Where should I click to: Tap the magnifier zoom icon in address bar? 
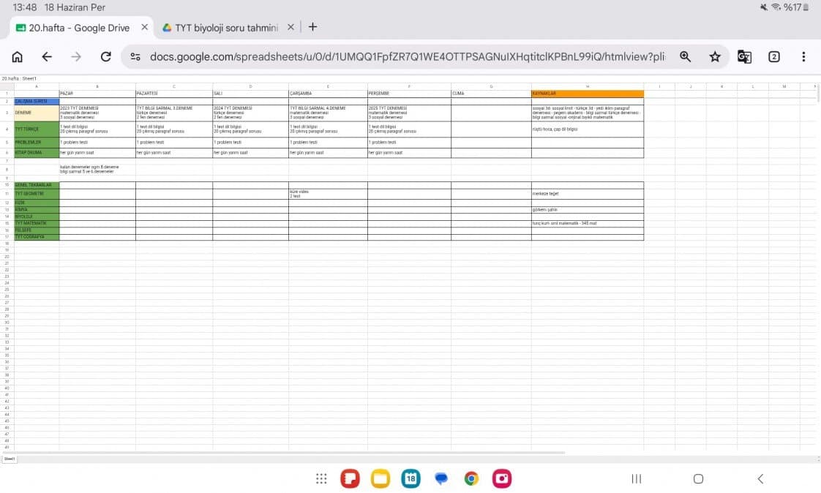click(686, 56)
